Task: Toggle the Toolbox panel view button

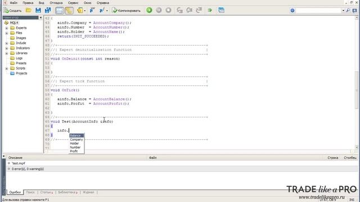Action: (69, 10)
